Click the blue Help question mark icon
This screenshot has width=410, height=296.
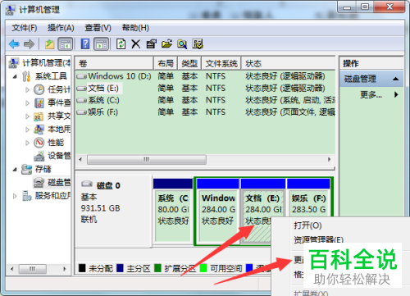pyautogui.click(x=85, y=43)
